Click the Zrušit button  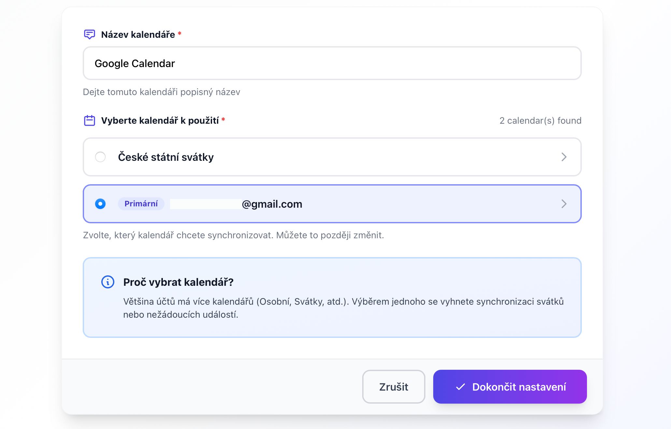(393, 387)
